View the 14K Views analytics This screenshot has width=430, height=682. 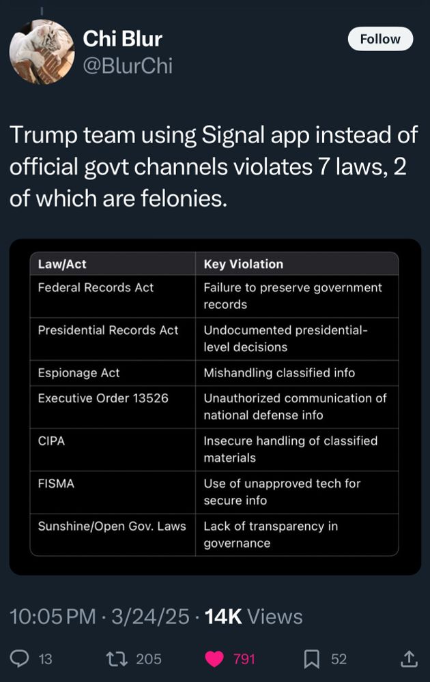tap(253, 617)
